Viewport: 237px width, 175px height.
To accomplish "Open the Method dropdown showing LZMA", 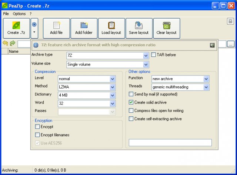I will coord(113,87).
